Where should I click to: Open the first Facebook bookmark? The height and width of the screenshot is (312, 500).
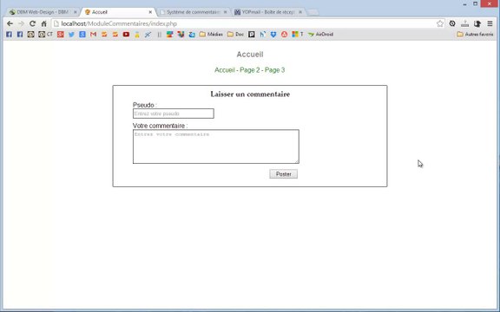(x=9, y=34)
